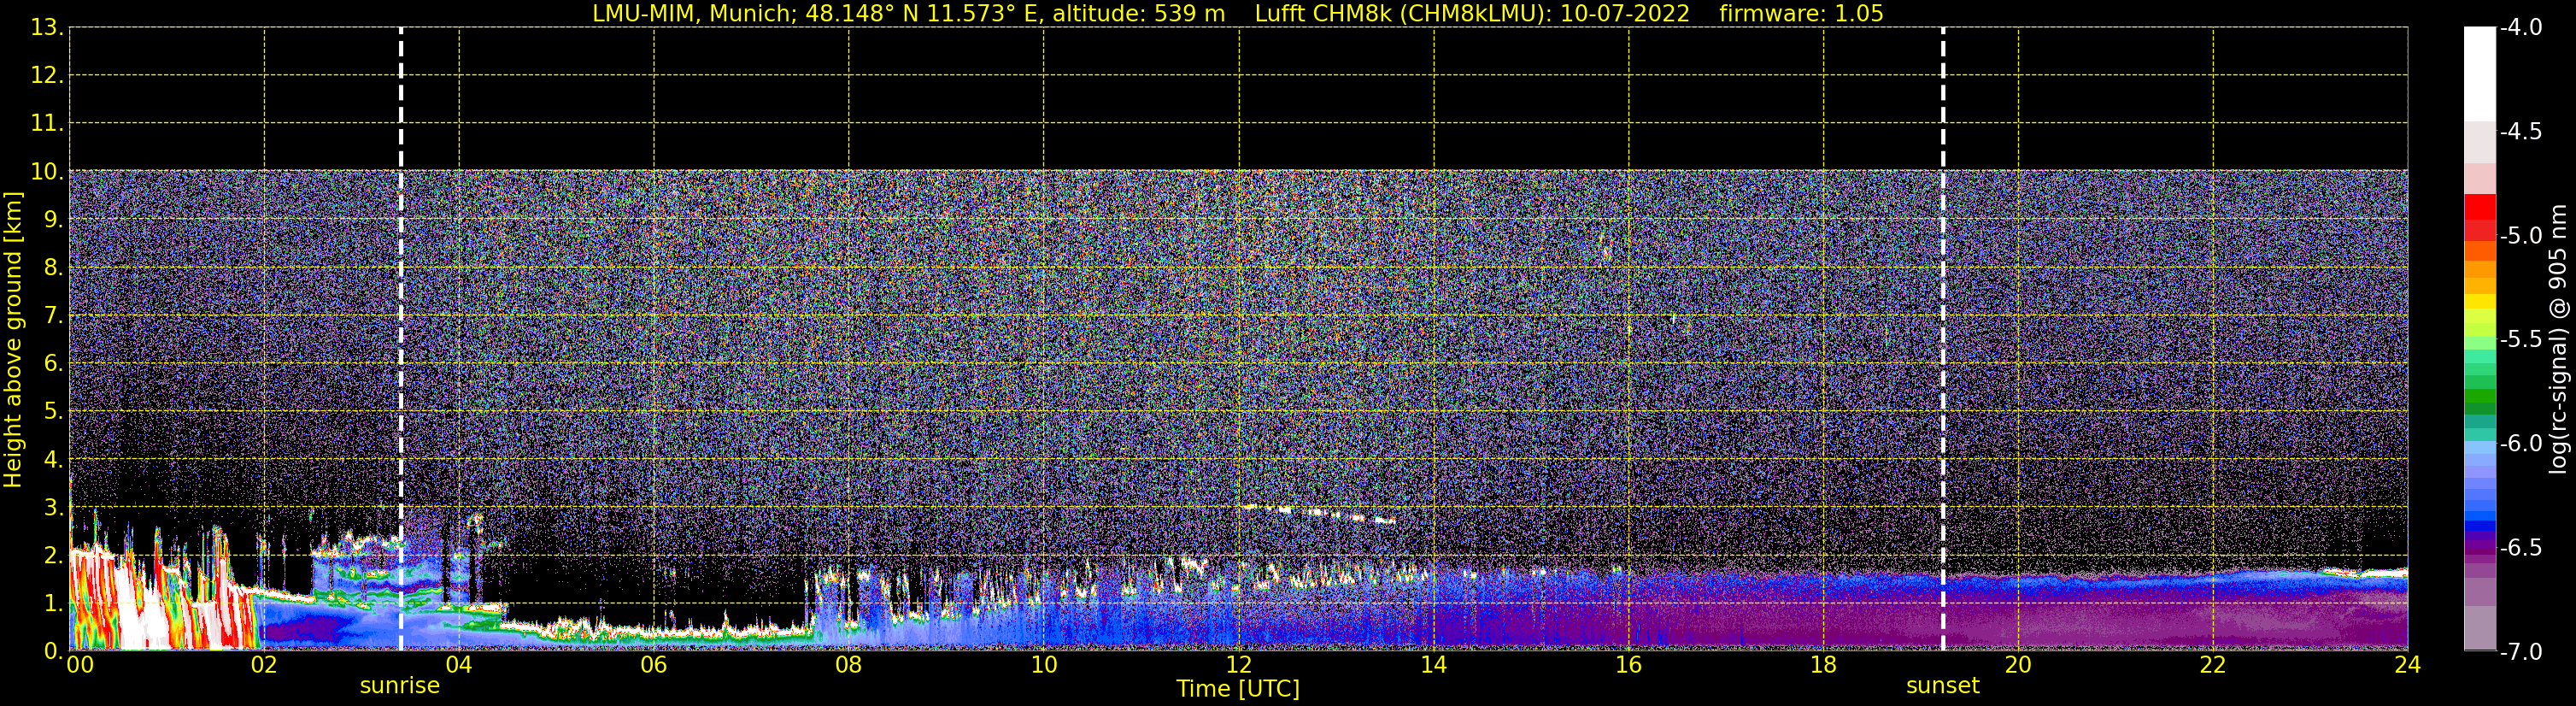Click the '00' tick label on time axis
This screenshot has height=706, width=2576.
[x=80, y=665]
